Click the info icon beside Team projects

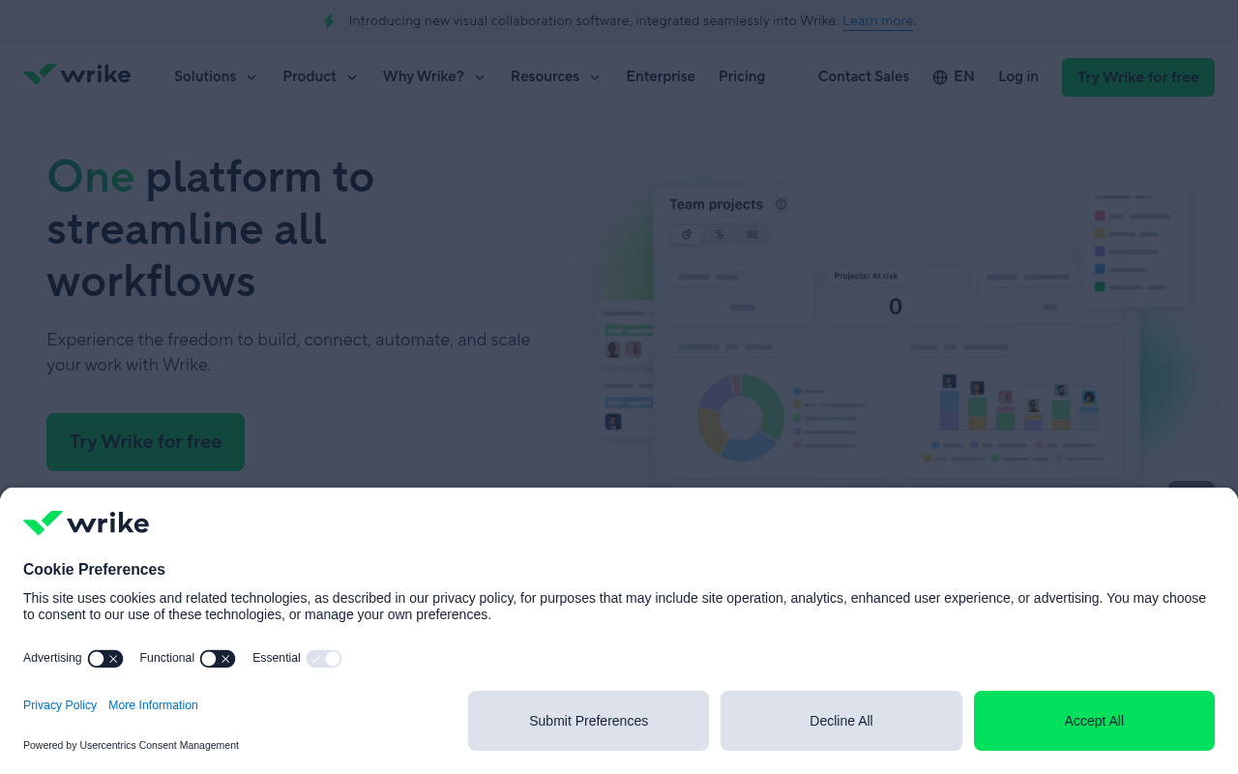click(781, 204)
